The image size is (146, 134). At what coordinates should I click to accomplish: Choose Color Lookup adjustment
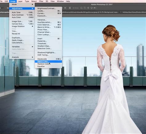coord(48,34)
